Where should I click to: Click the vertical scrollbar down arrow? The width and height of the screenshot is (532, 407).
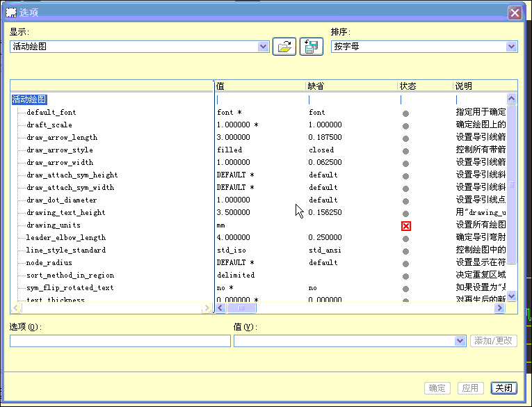(x=511, y=296)
